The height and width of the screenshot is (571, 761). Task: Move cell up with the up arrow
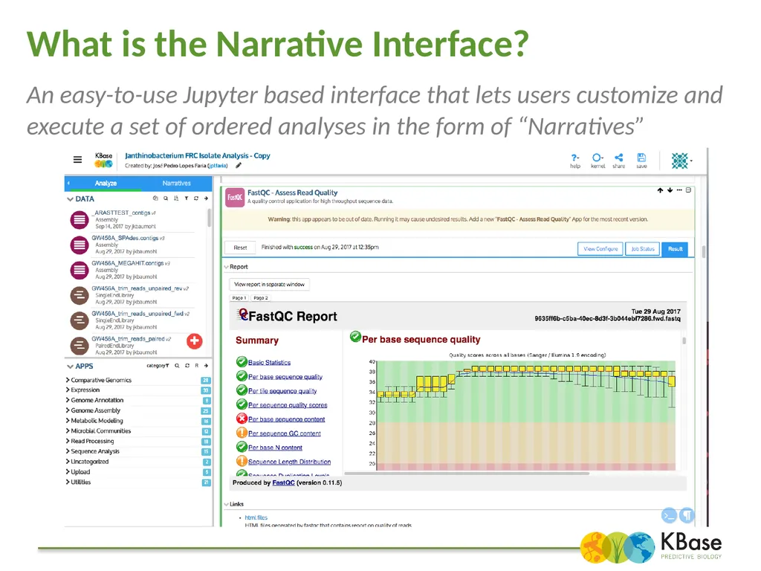point(660,190)
